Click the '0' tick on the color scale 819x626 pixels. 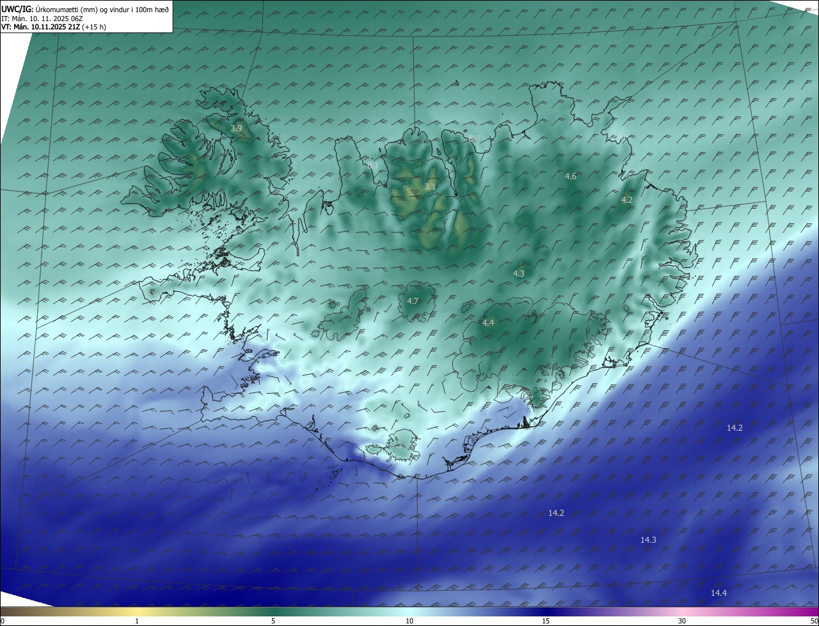point(3,621)
